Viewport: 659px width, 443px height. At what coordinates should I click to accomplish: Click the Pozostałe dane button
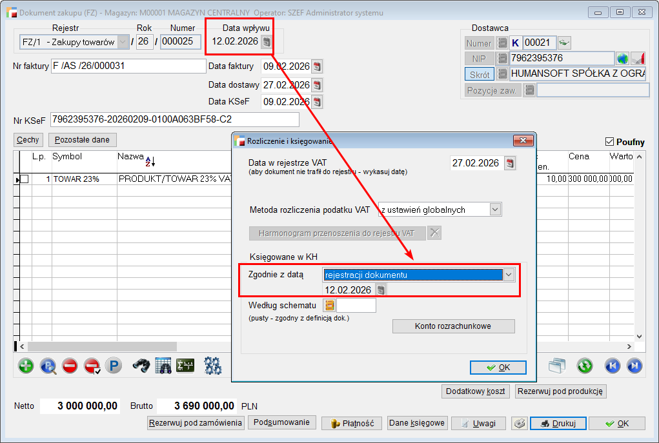point(82,139)
